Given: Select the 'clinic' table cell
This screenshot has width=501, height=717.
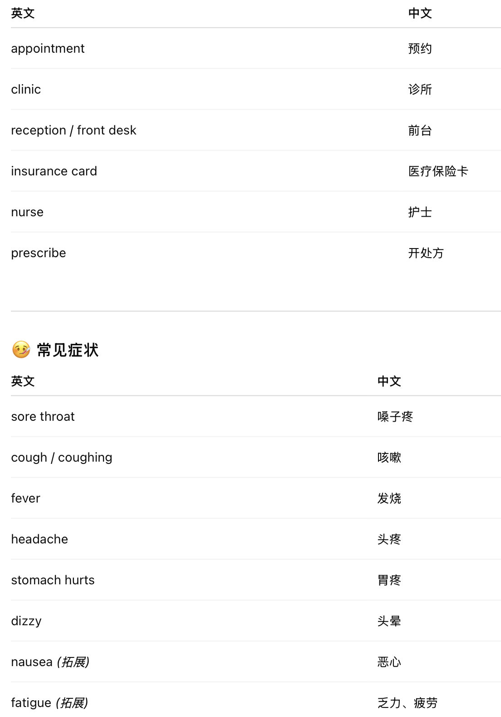Looking at the screenshot, I should coord(26,90).
